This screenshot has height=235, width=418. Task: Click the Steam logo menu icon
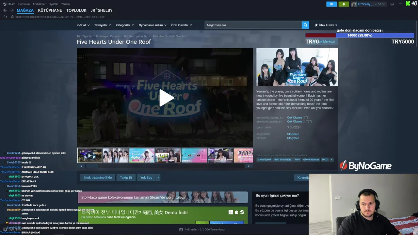[5, 4]
